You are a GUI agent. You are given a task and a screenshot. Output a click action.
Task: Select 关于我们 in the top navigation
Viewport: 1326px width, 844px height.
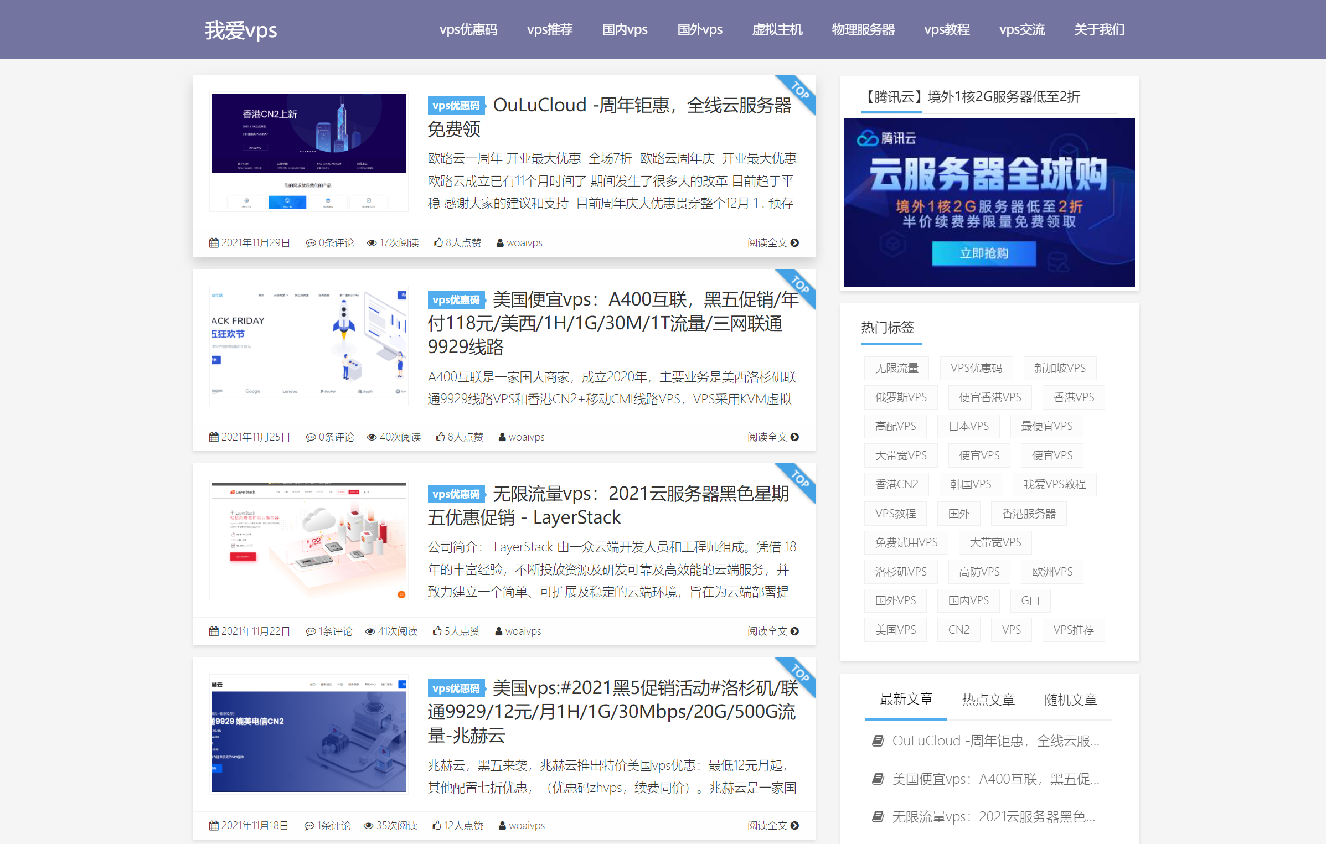[x=1098, y=30]
